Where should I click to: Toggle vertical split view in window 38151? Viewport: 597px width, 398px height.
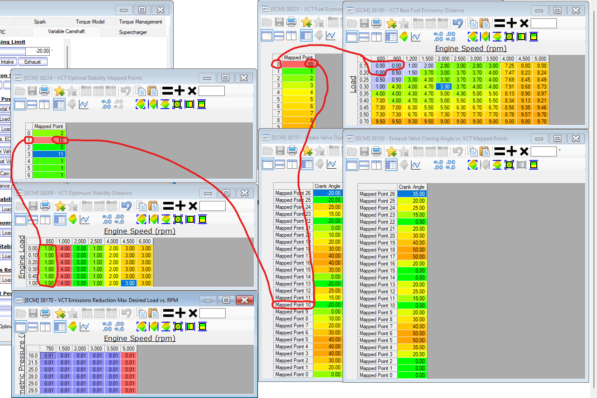click(x=292, y=164)
